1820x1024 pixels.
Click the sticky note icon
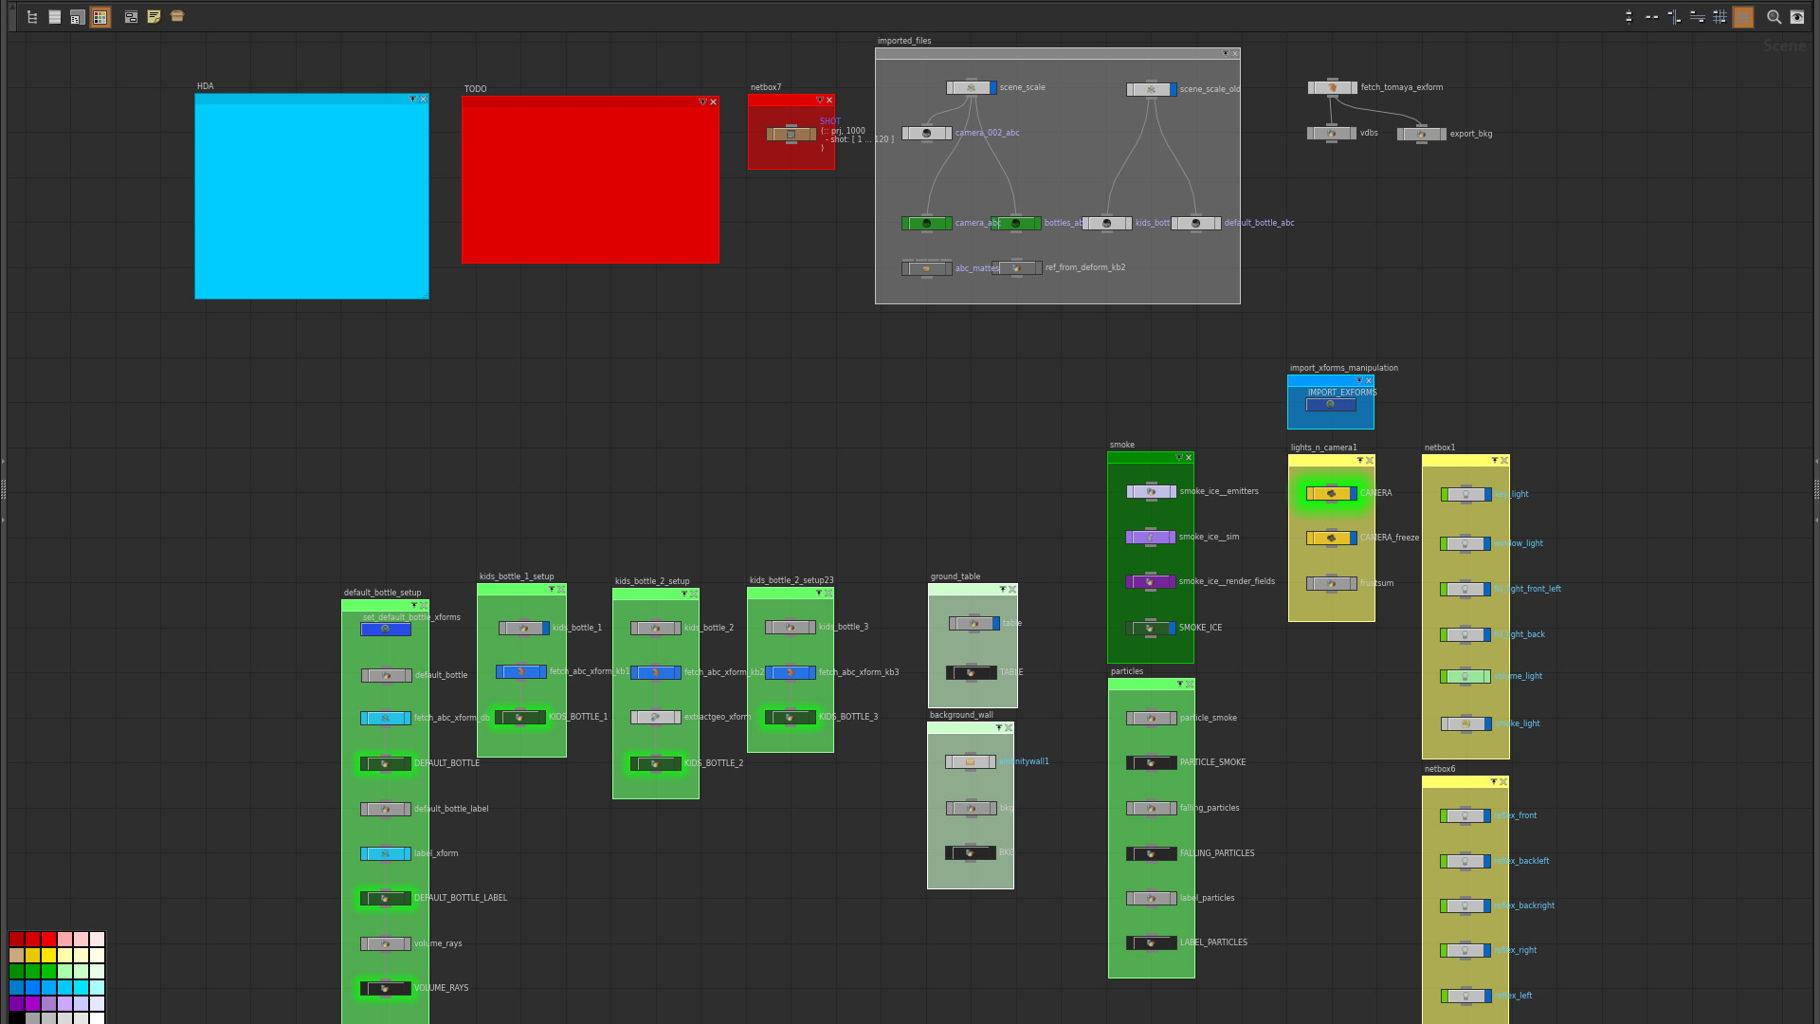(x=154, y=17)
